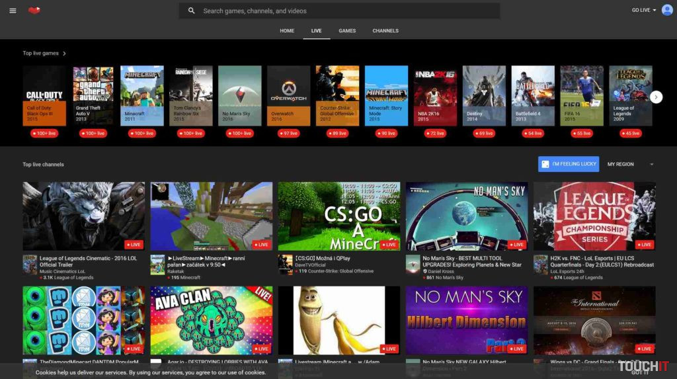Viewport: 677px width, 379px height.
Task: Click the I'M FEELING LUCKY button
Action: (x=569, y=164)
